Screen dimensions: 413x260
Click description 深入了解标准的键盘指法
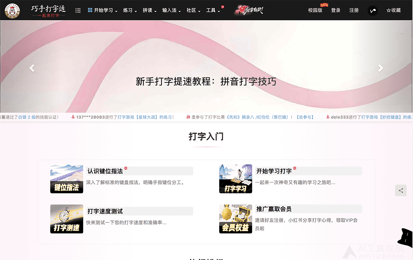pos(136,183)
